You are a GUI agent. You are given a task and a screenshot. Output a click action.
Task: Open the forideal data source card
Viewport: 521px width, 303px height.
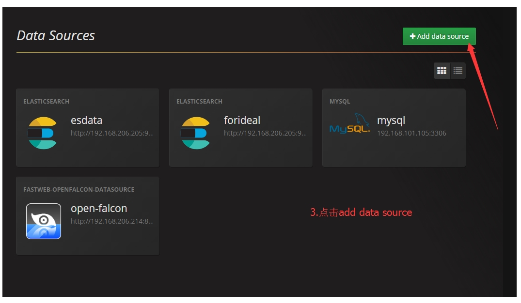[240, 127]
